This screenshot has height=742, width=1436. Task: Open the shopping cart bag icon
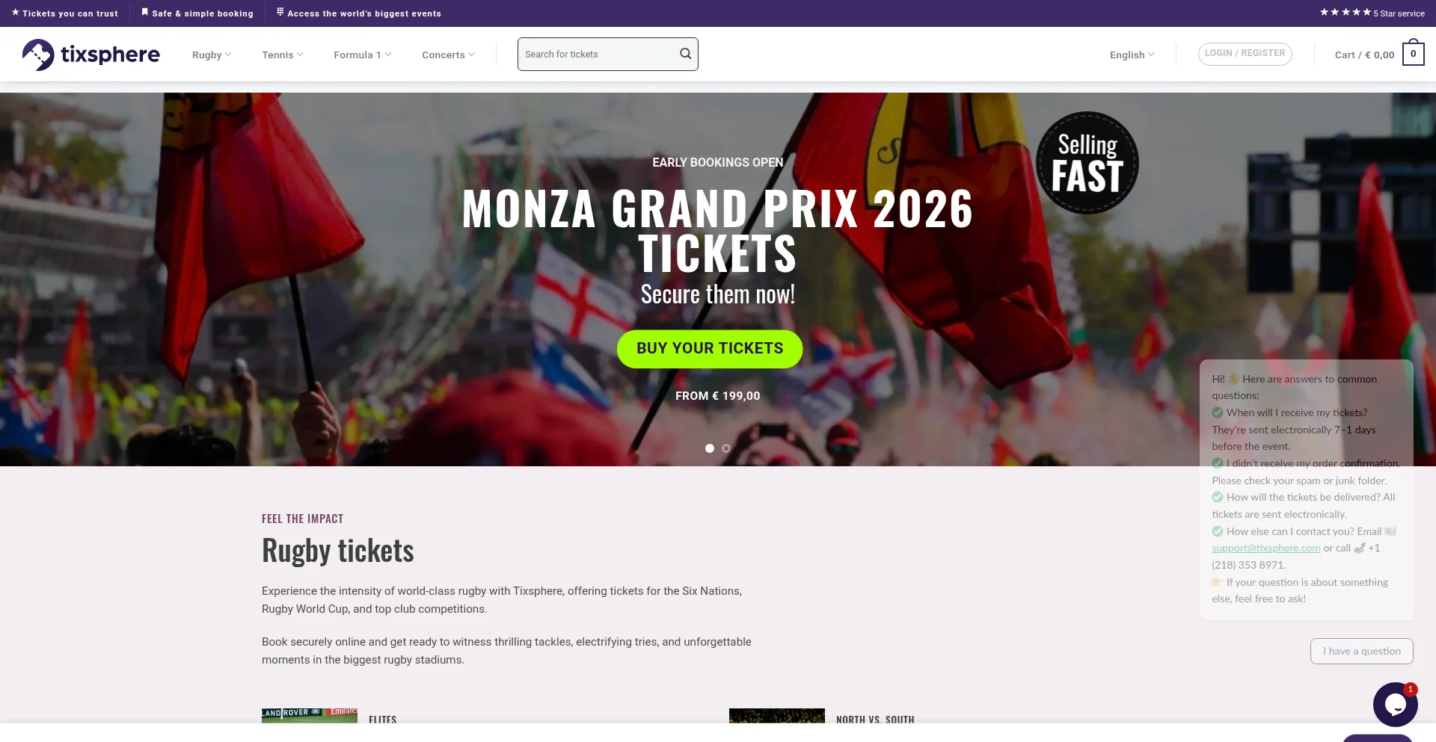coord(1413,54)
